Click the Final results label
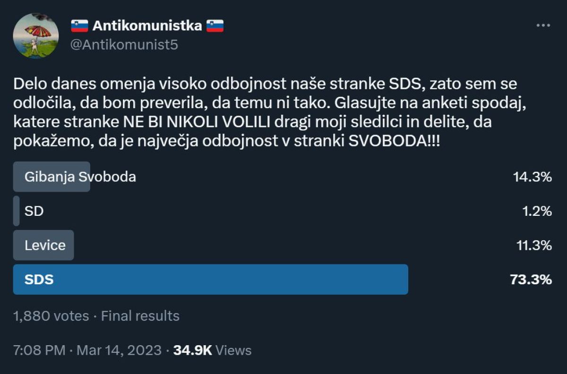The width and height of the screenshot is (567, 374). [x=140, y=316]
